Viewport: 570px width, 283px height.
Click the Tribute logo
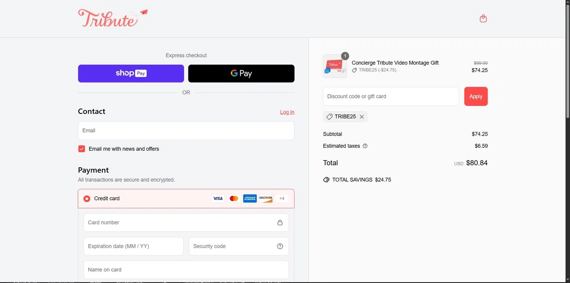point(113,18)
